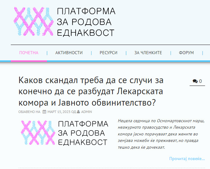
Task: Go to the РЕСУРСИ menu item
Action: [x=108, y=53]
